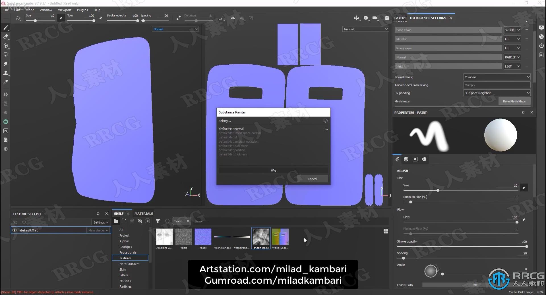Screen dimensions: 546x295
Task: Click the shelf import resources icon
Action: pos(148,221)
